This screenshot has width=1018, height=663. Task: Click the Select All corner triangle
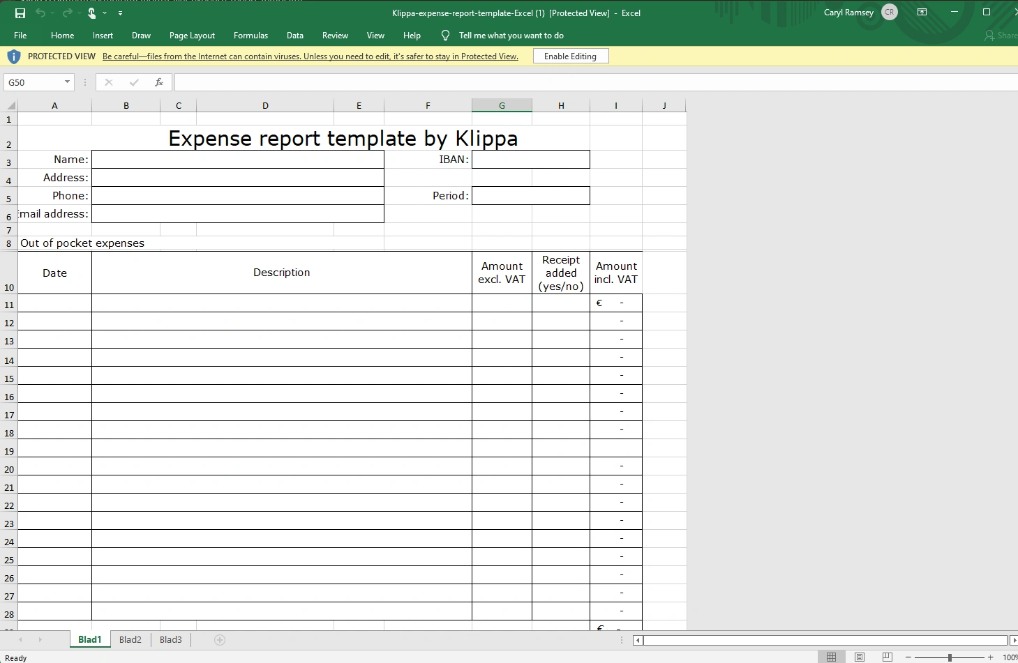coord(10,106)
